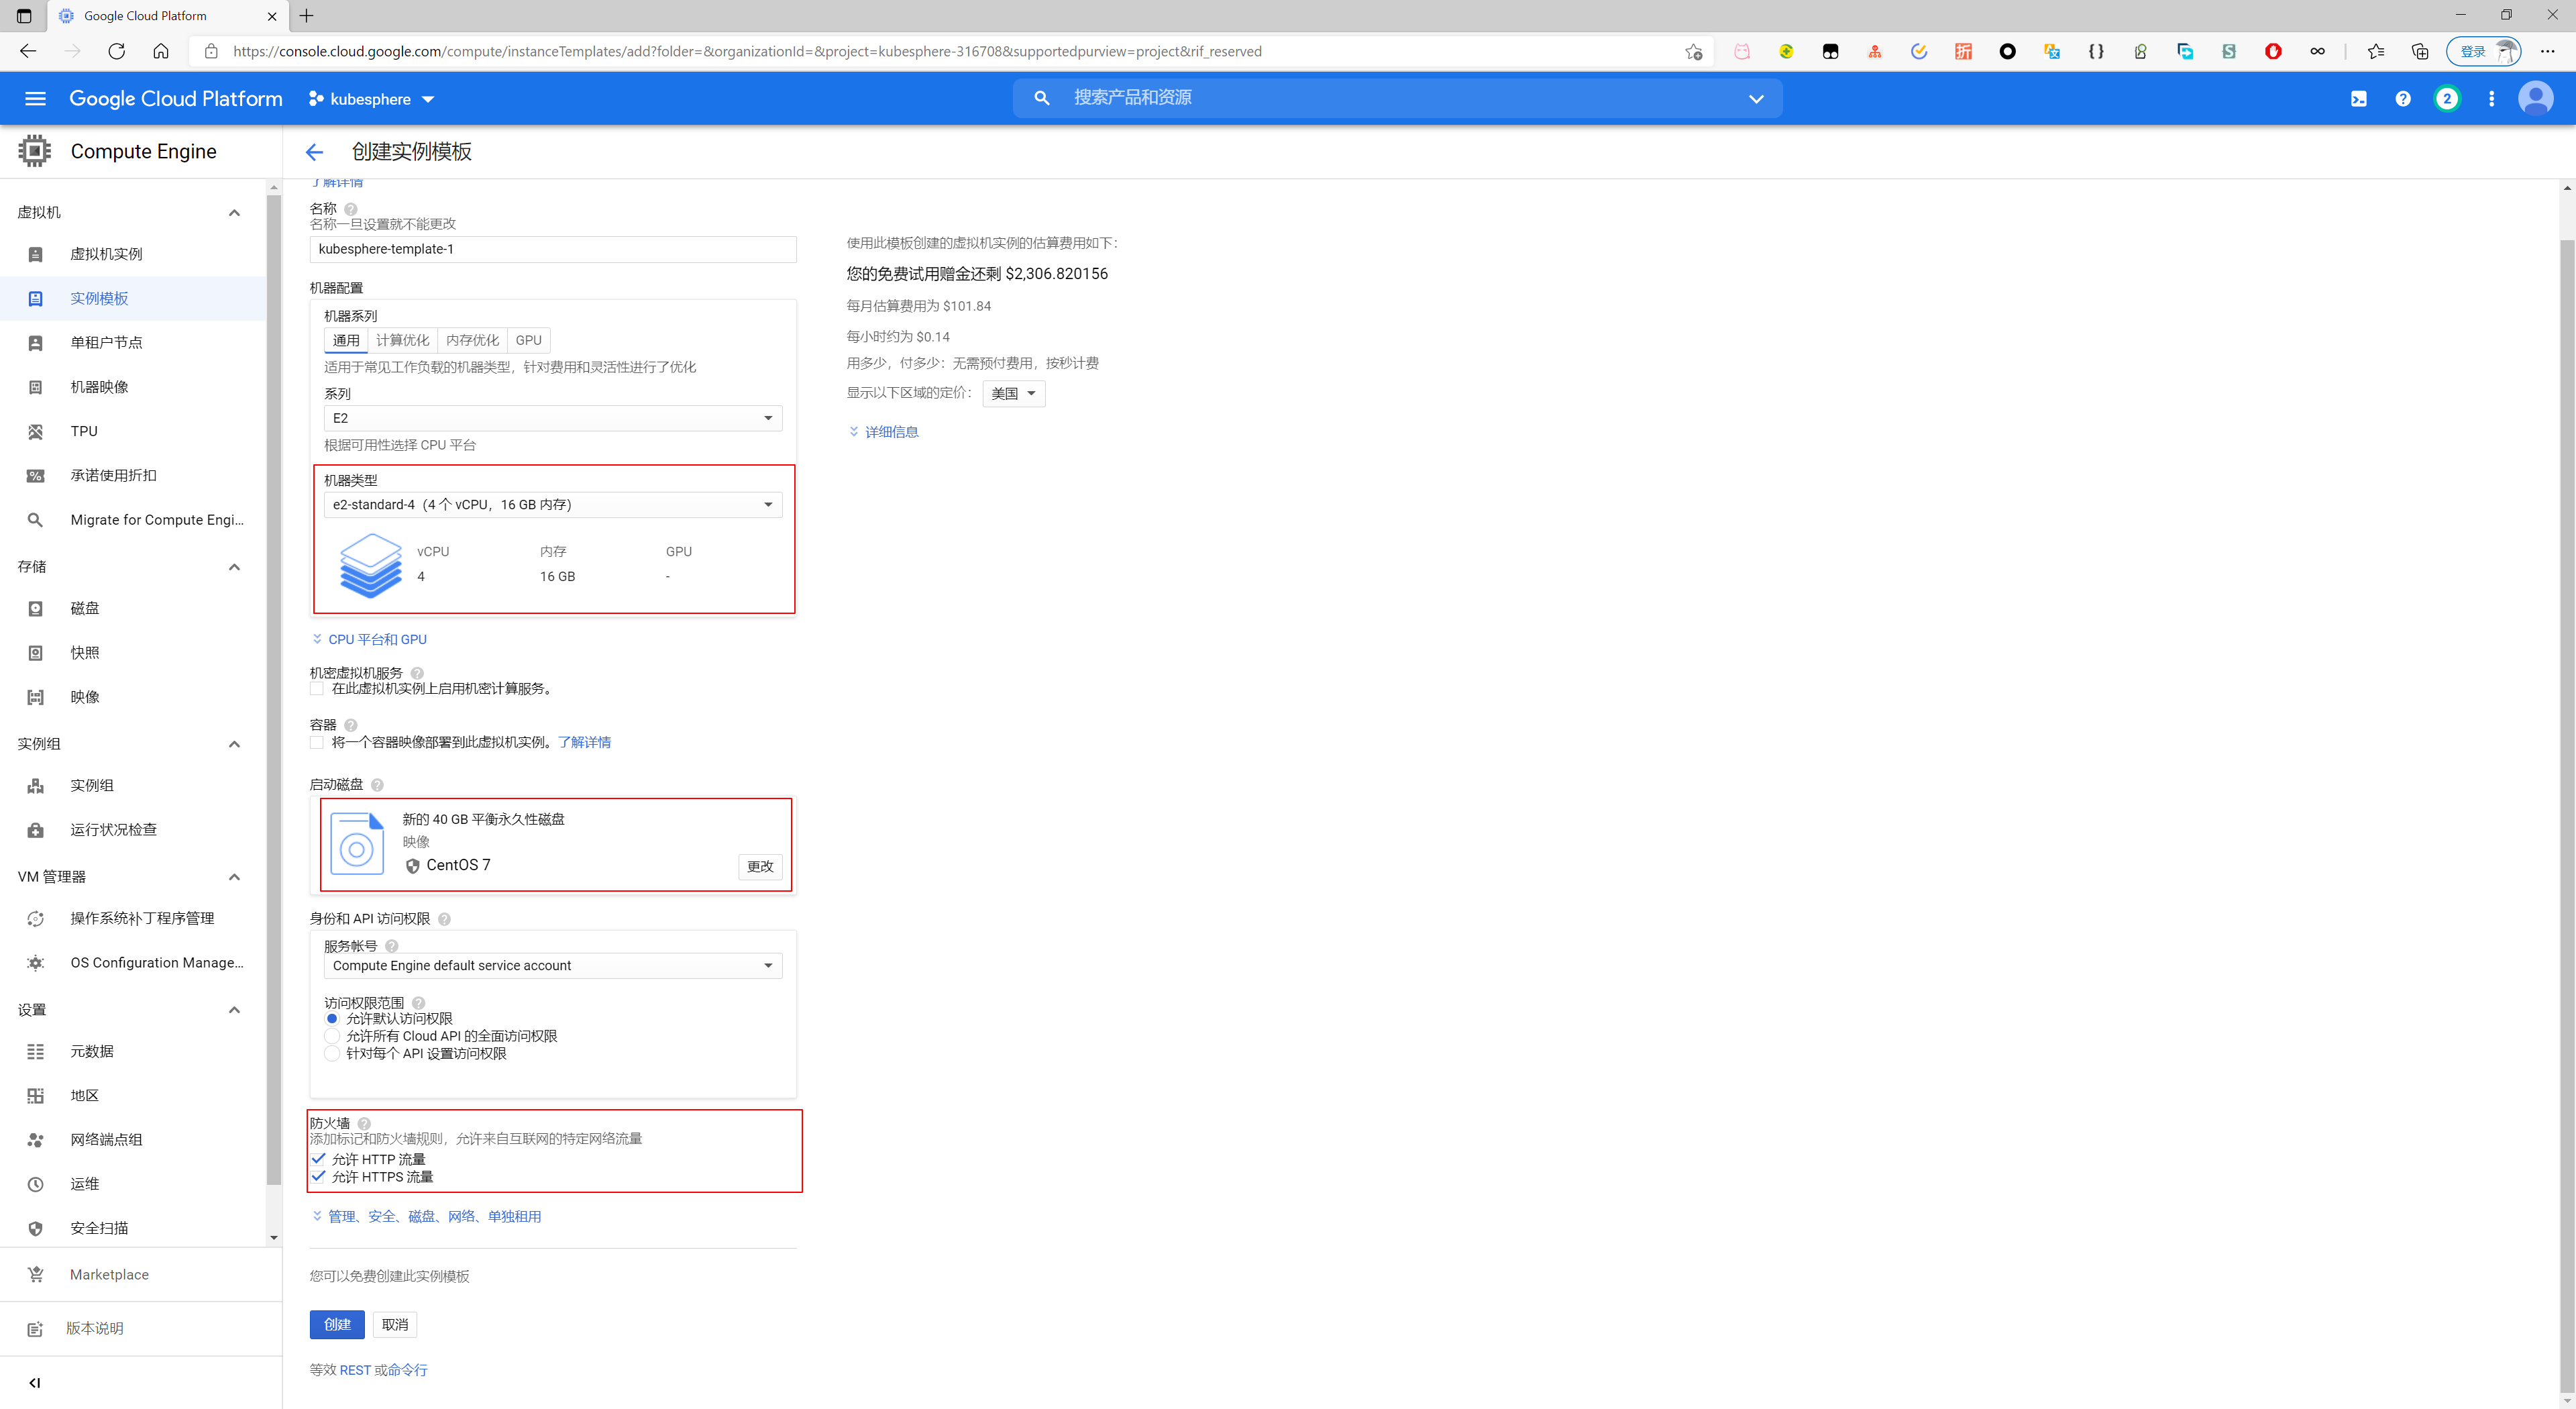Open the 机器类型 e2-standard-4 dropdown
Screen dimensions: 2576x1409
tap(552, 505)
